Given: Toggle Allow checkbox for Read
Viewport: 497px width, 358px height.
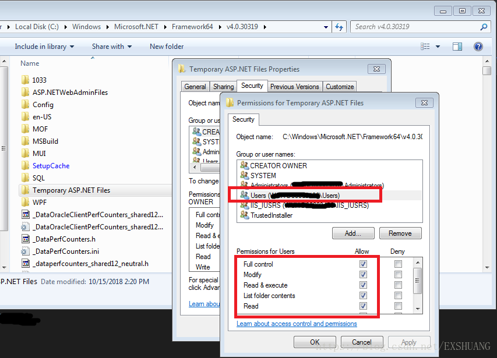Looking at the screenshot, I should click(x=363, y=306).
